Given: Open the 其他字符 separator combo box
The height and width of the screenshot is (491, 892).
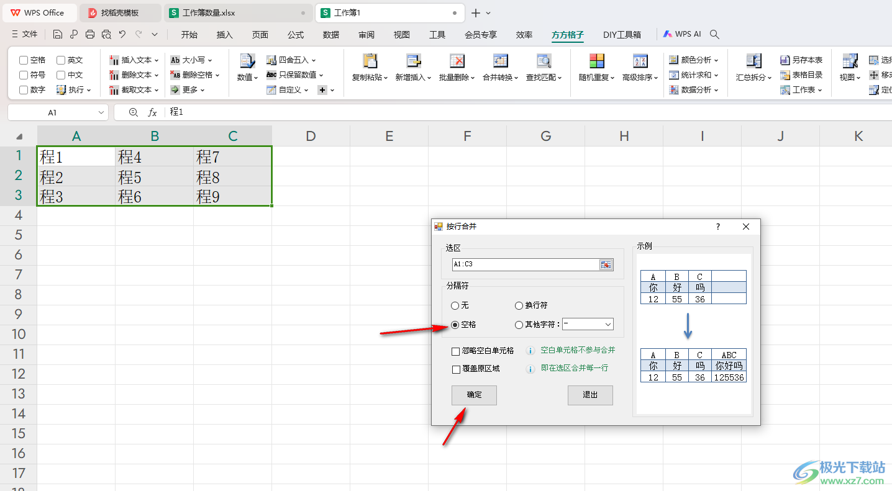Looking at the screenshot, I should 588,324.
